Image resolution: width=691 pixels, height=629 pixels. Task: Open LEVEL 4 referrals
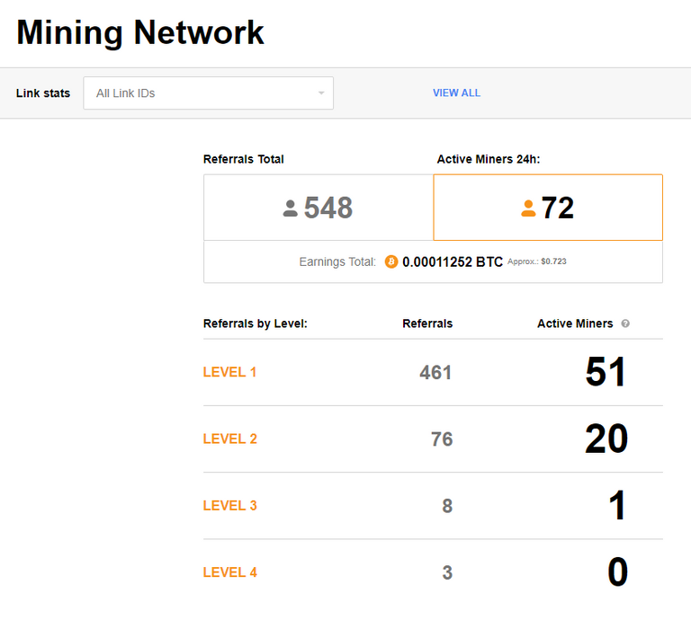click(229, 572)
